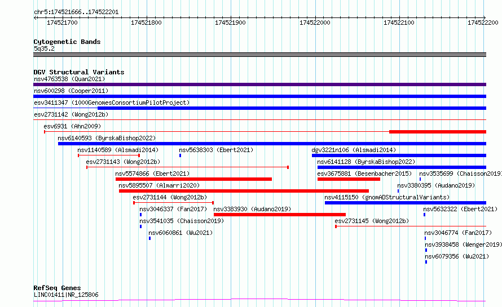502x307 pixels.
Task: Open the nsv6141128 (ByrskaBishop2022) variant
Action: tap(366, 162)
